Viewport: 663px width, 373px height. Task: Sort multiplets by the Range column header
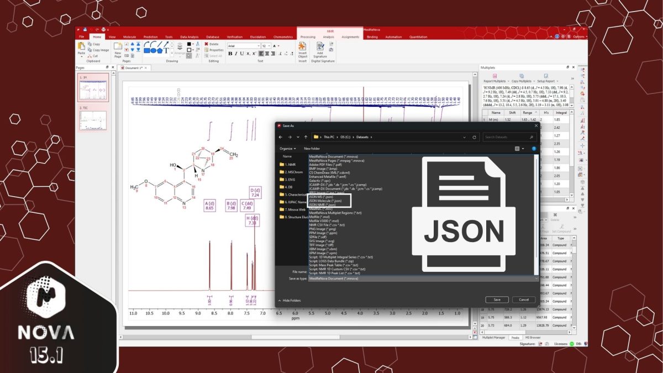point(529,113)
